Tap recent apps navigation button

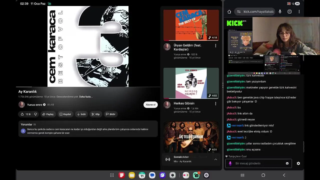[242, 175]
